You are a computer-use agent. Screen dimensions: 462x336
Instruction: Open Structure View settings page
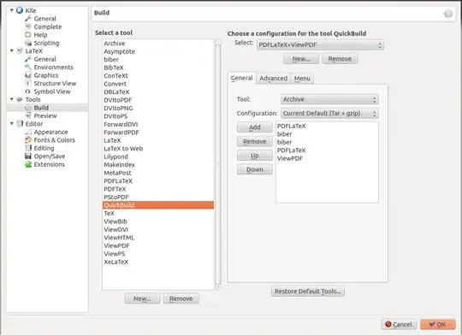click(55, 84)
